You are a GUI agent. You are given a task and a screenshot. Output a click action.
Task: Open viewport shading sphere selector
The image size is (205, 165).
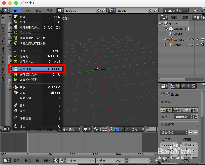click(87, 129)
